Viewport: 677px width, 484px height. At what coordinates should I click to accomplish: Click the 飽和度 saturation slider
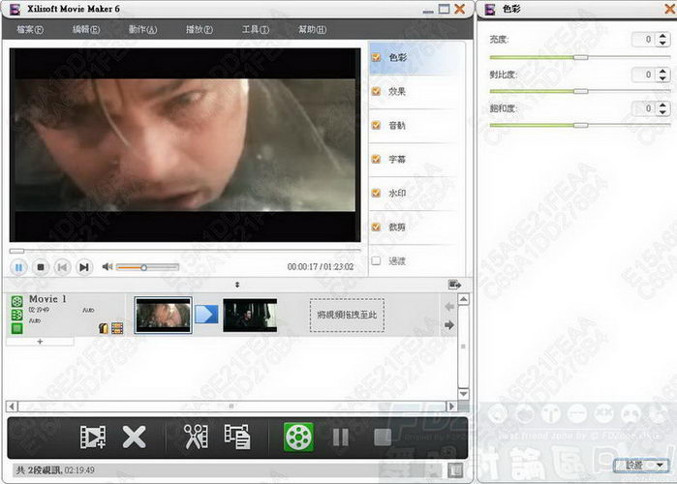click(580, 125)
